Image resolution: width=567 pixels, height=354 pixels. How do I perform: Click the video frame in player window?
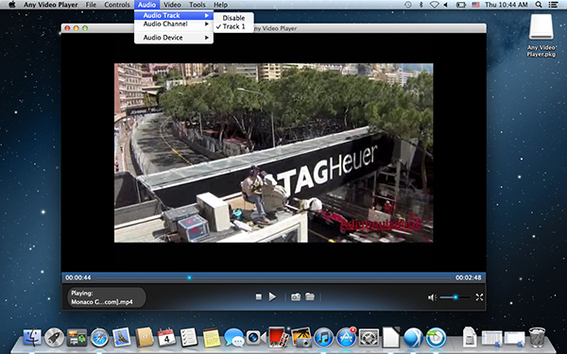(x=274, y=153)
